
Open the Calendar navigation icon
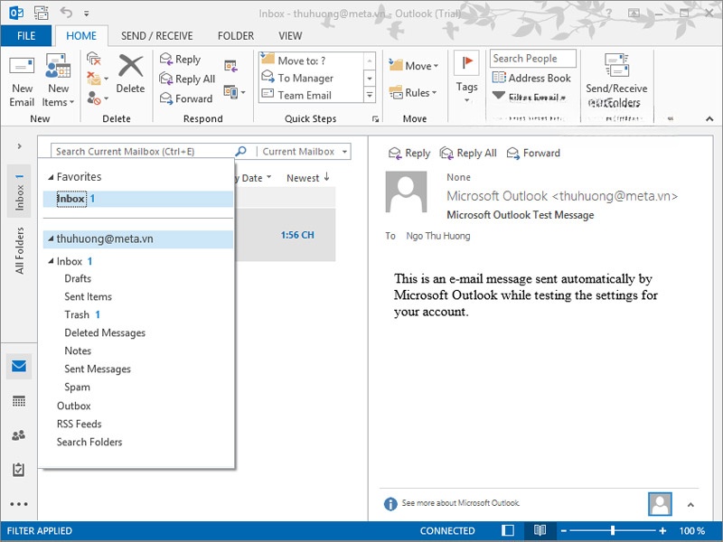(19, 401)
